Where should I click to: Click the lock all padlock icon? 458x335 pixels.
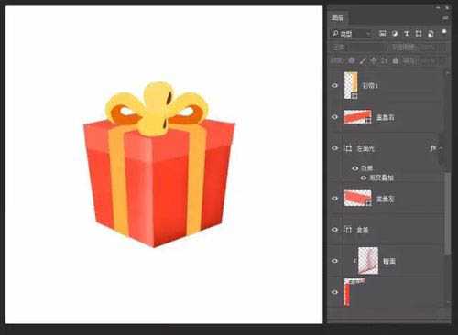point(395,60)
